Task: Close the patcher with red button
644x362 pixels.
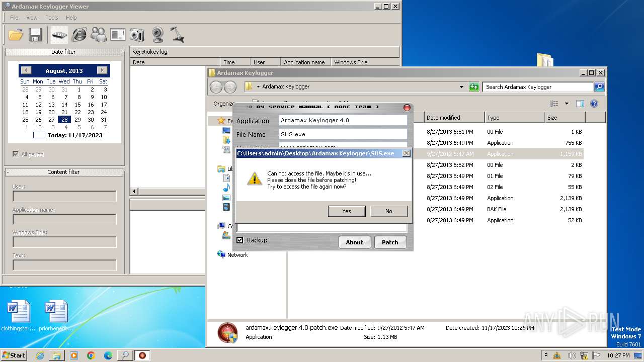Action: [x=407, y=108]
